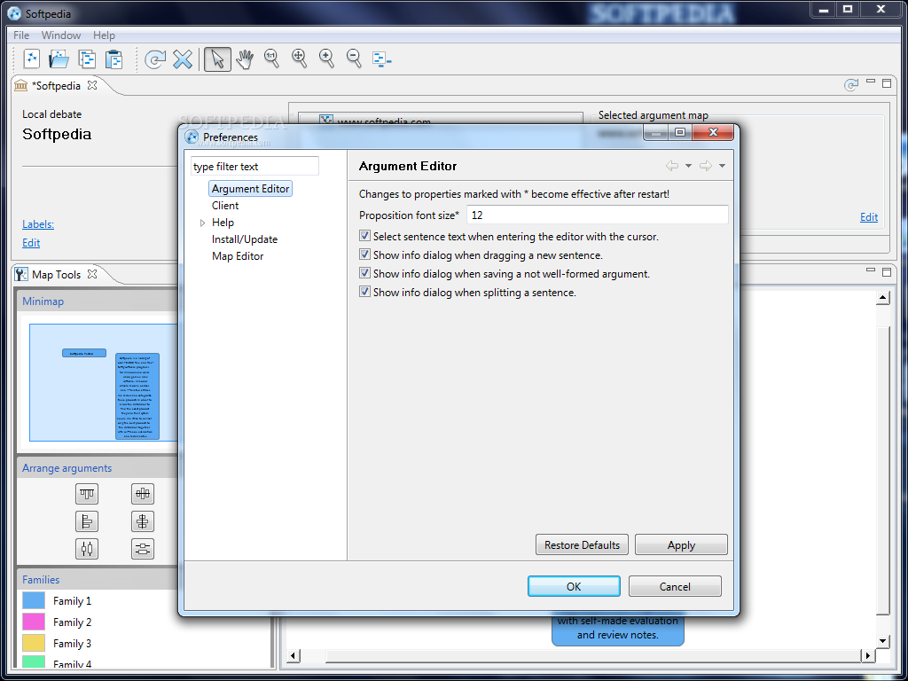
Task: Select Install/Update in the preferences tree
Action: 245,239
